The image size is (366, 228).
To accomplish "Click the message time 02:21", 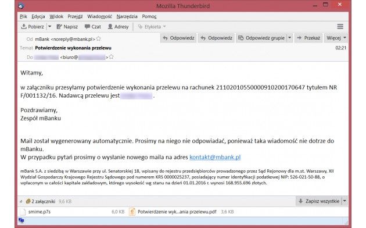I will 341,48.
